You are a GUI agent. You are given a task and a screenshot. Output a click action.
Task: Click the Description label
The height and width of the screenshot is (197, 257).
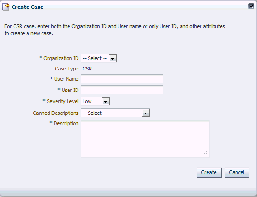(x=66, y=123)
